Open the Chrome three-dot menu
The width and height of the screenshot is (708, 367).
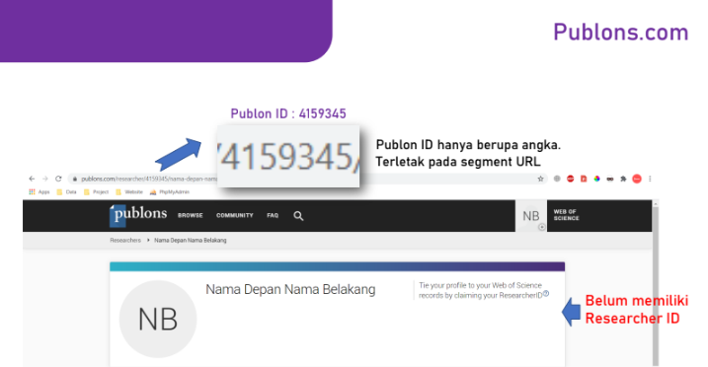pyautogui.click(x=650, y=179)
